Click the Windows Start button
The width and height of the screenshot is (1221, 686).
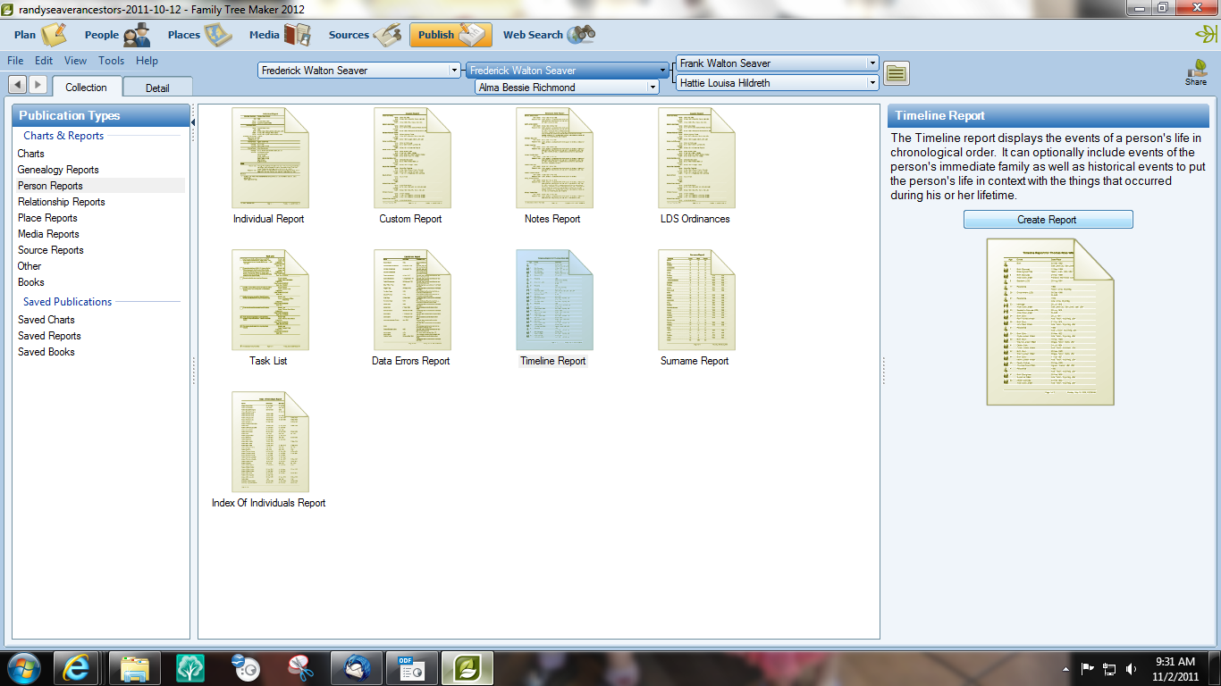(x=23, y=668)
